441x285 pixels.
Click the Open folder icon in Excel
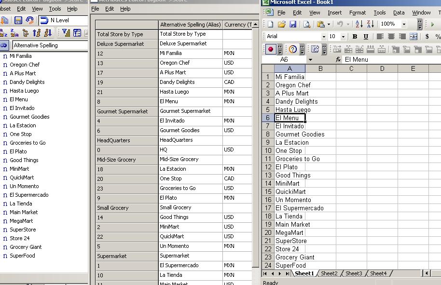[x=281, y=24]
